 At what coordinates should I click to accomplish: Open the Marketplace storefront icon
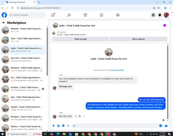tap(101, 15)
